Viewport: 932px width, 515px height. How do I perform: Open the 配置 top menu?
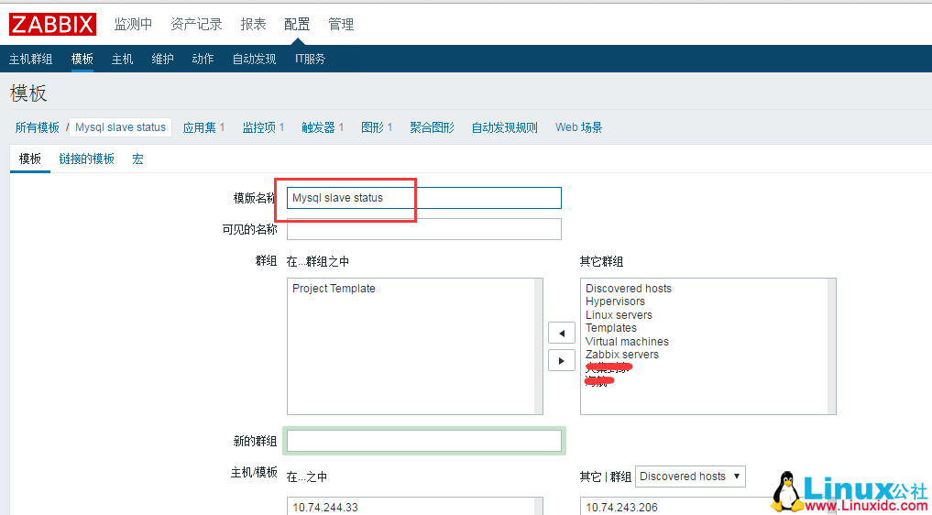[x=297, y=25]
